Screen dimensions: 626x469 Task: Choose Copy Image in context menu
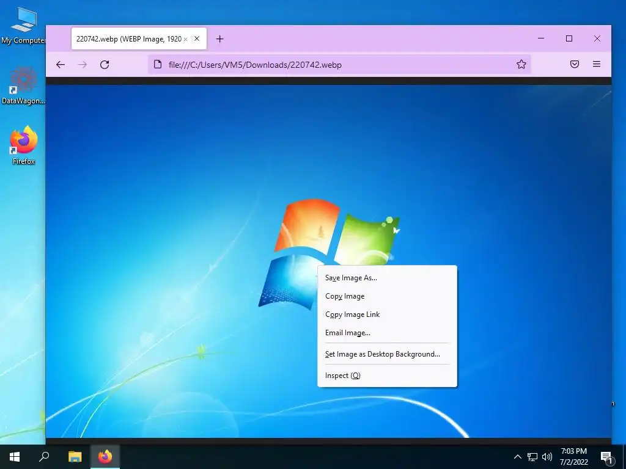(387, 296)
